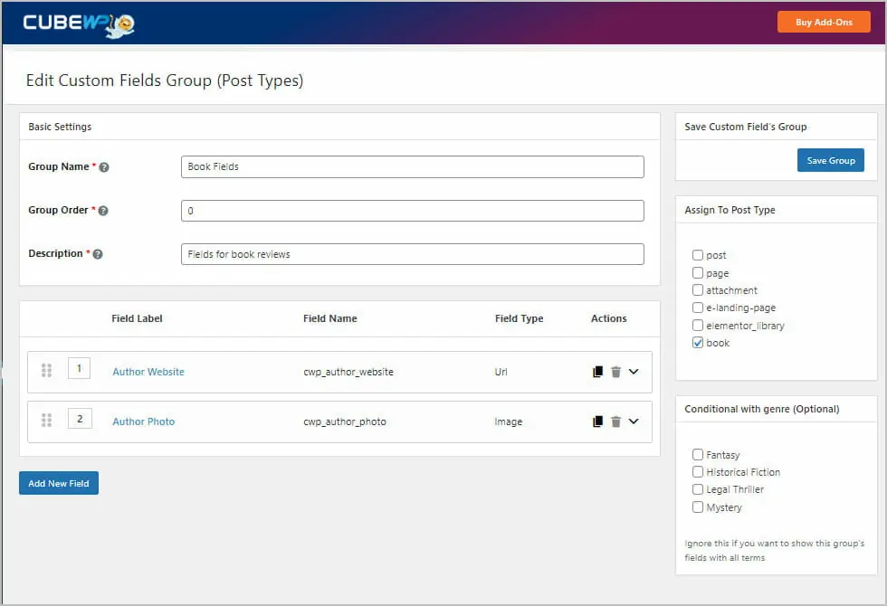Viewport: 887px width, 606px height.
Task: Check the post type checkbox
Action: point(698,255)
